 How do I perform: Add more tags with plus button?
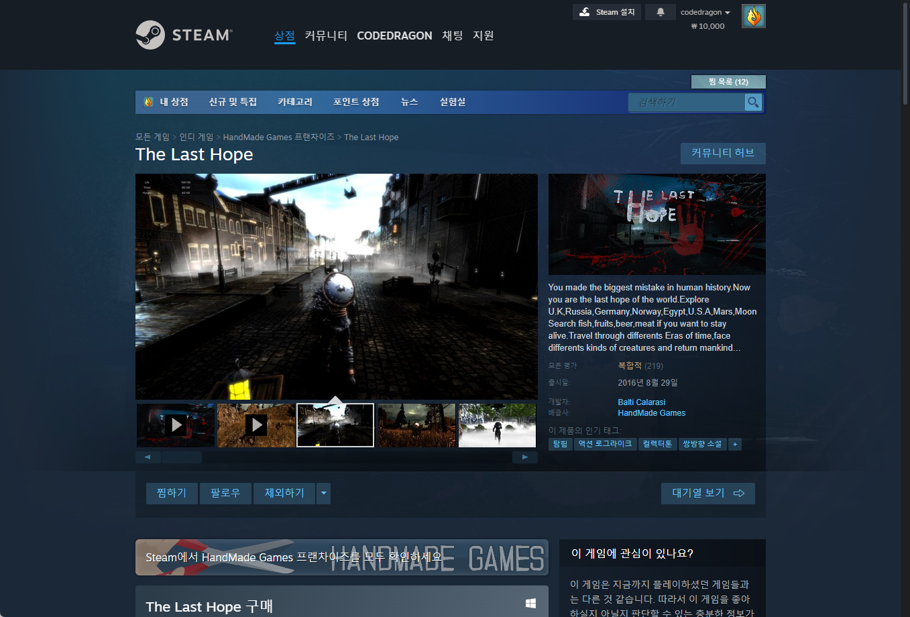coord(735,444)
